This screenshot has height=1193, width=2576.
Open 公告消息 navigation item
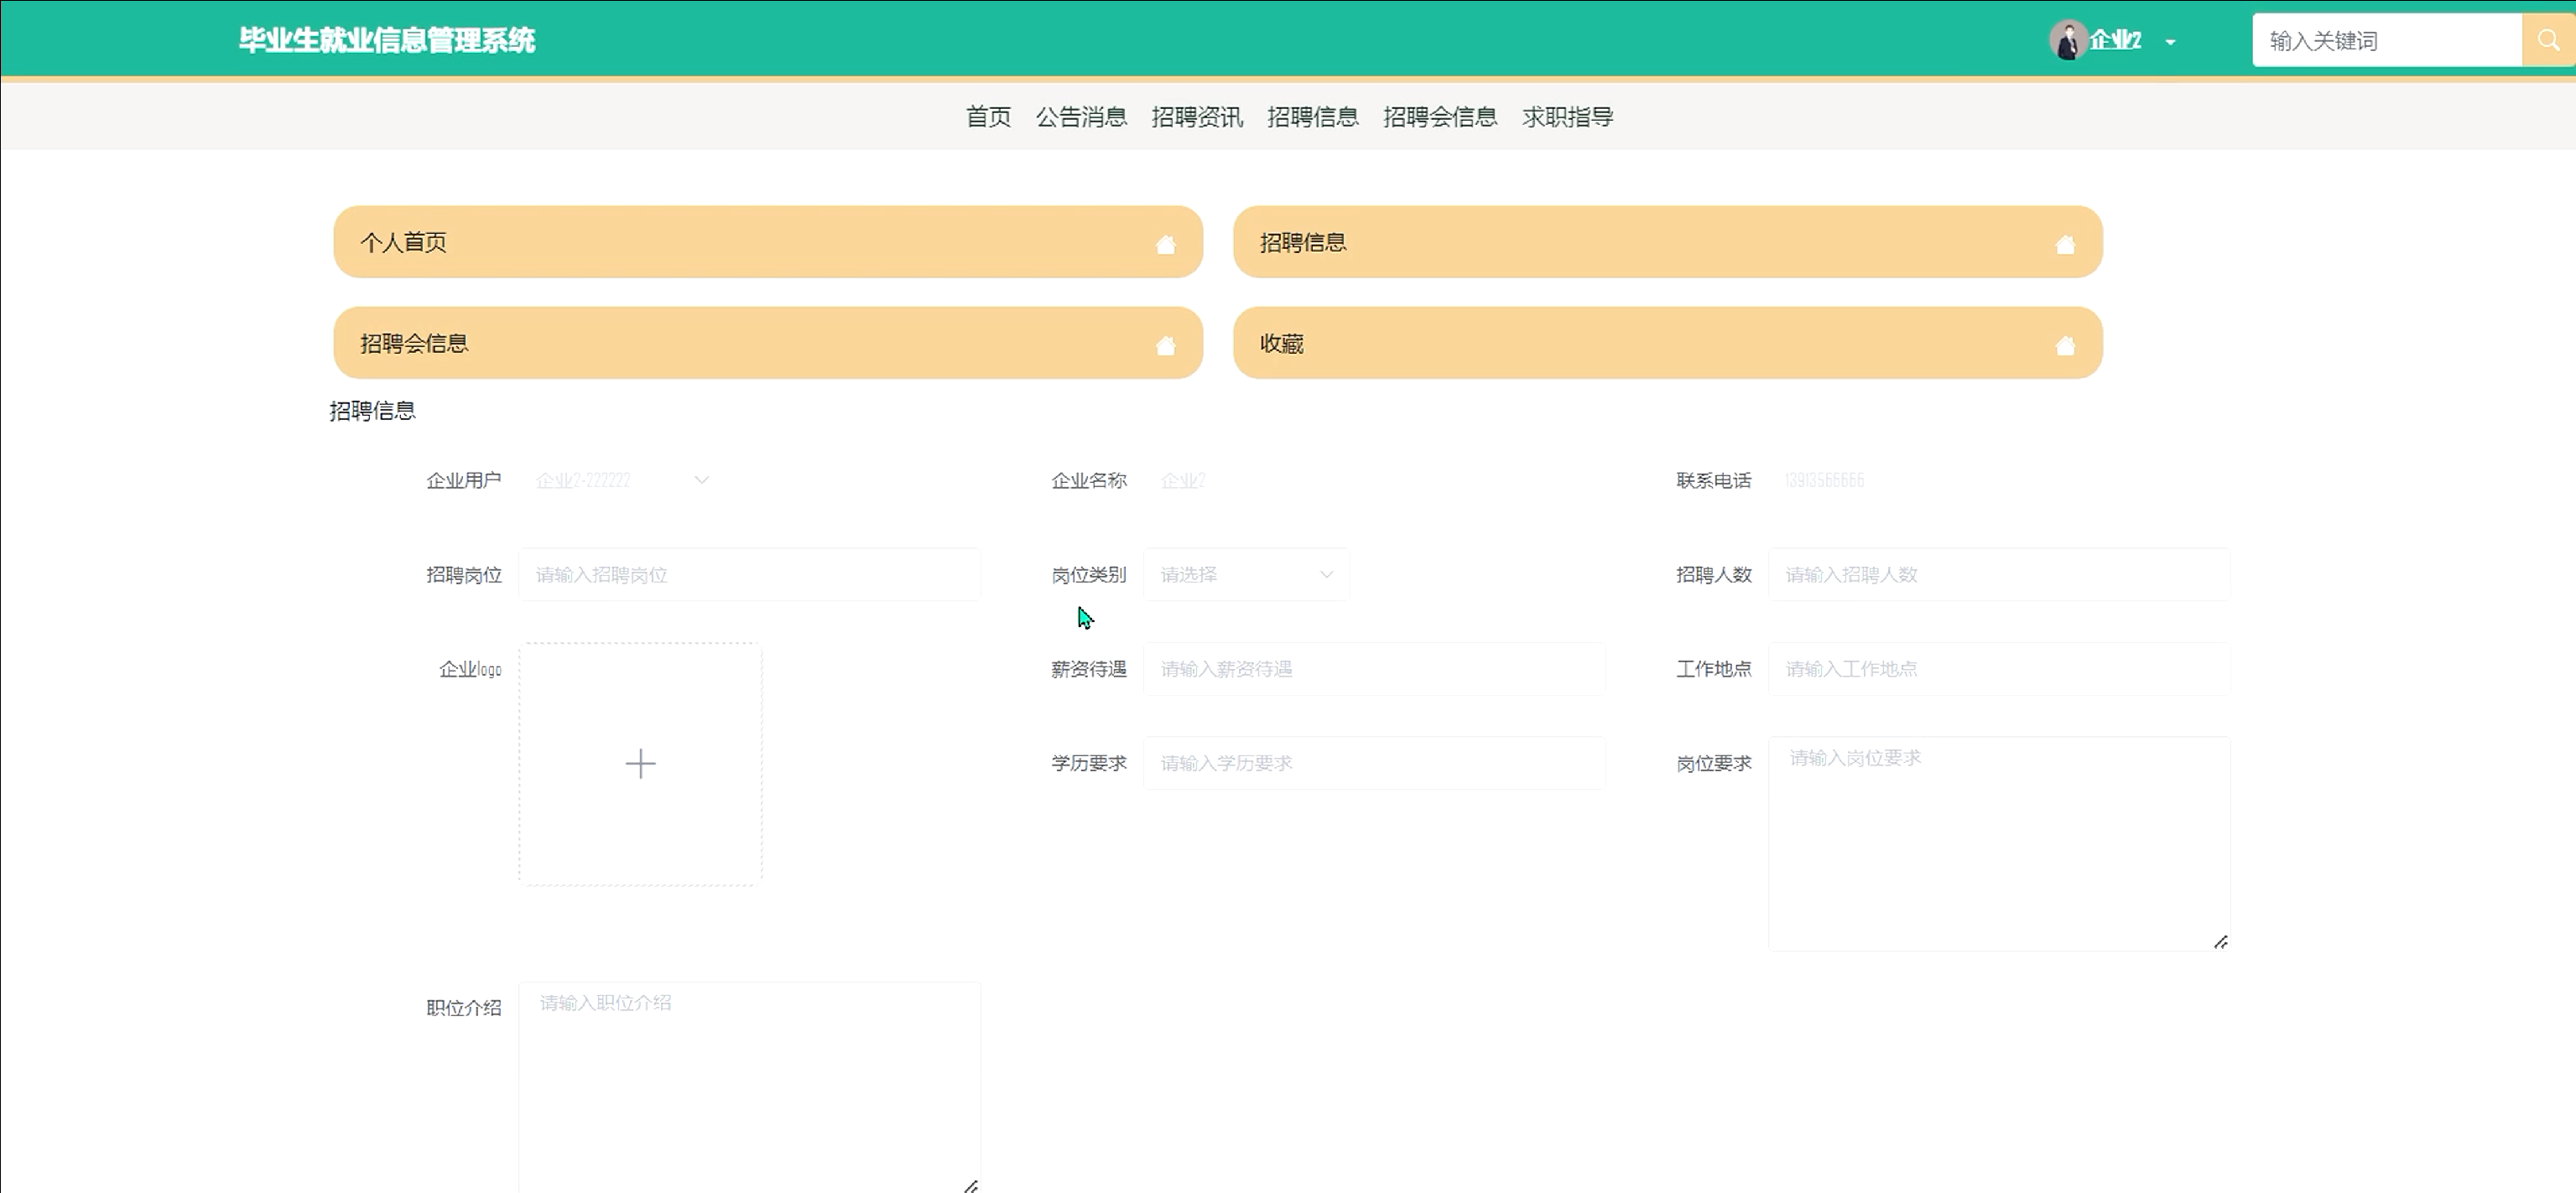coord(1081,117)
